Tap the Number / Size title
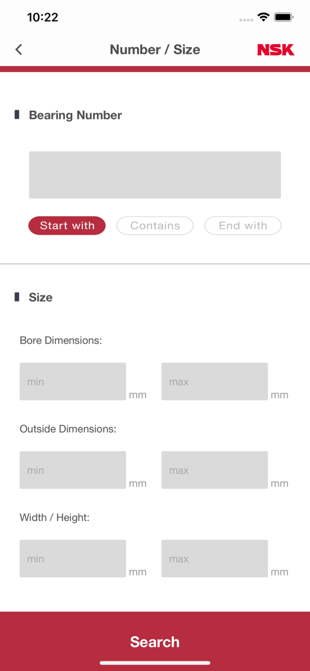 155,50
